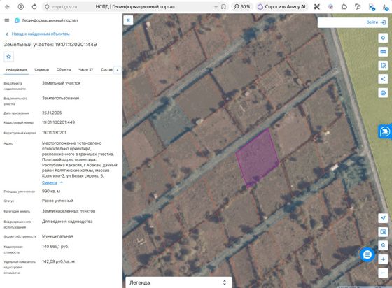This screenshot has width=392, height=288.
Task: Zoom out the map with minus
Action: click(x=383, y=273)
